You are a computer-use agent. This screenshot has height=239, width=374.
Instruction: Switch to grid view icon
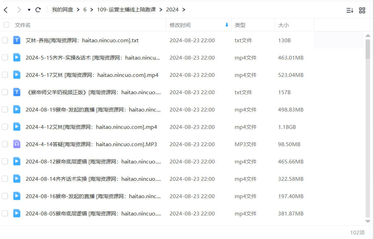point(362,10)
